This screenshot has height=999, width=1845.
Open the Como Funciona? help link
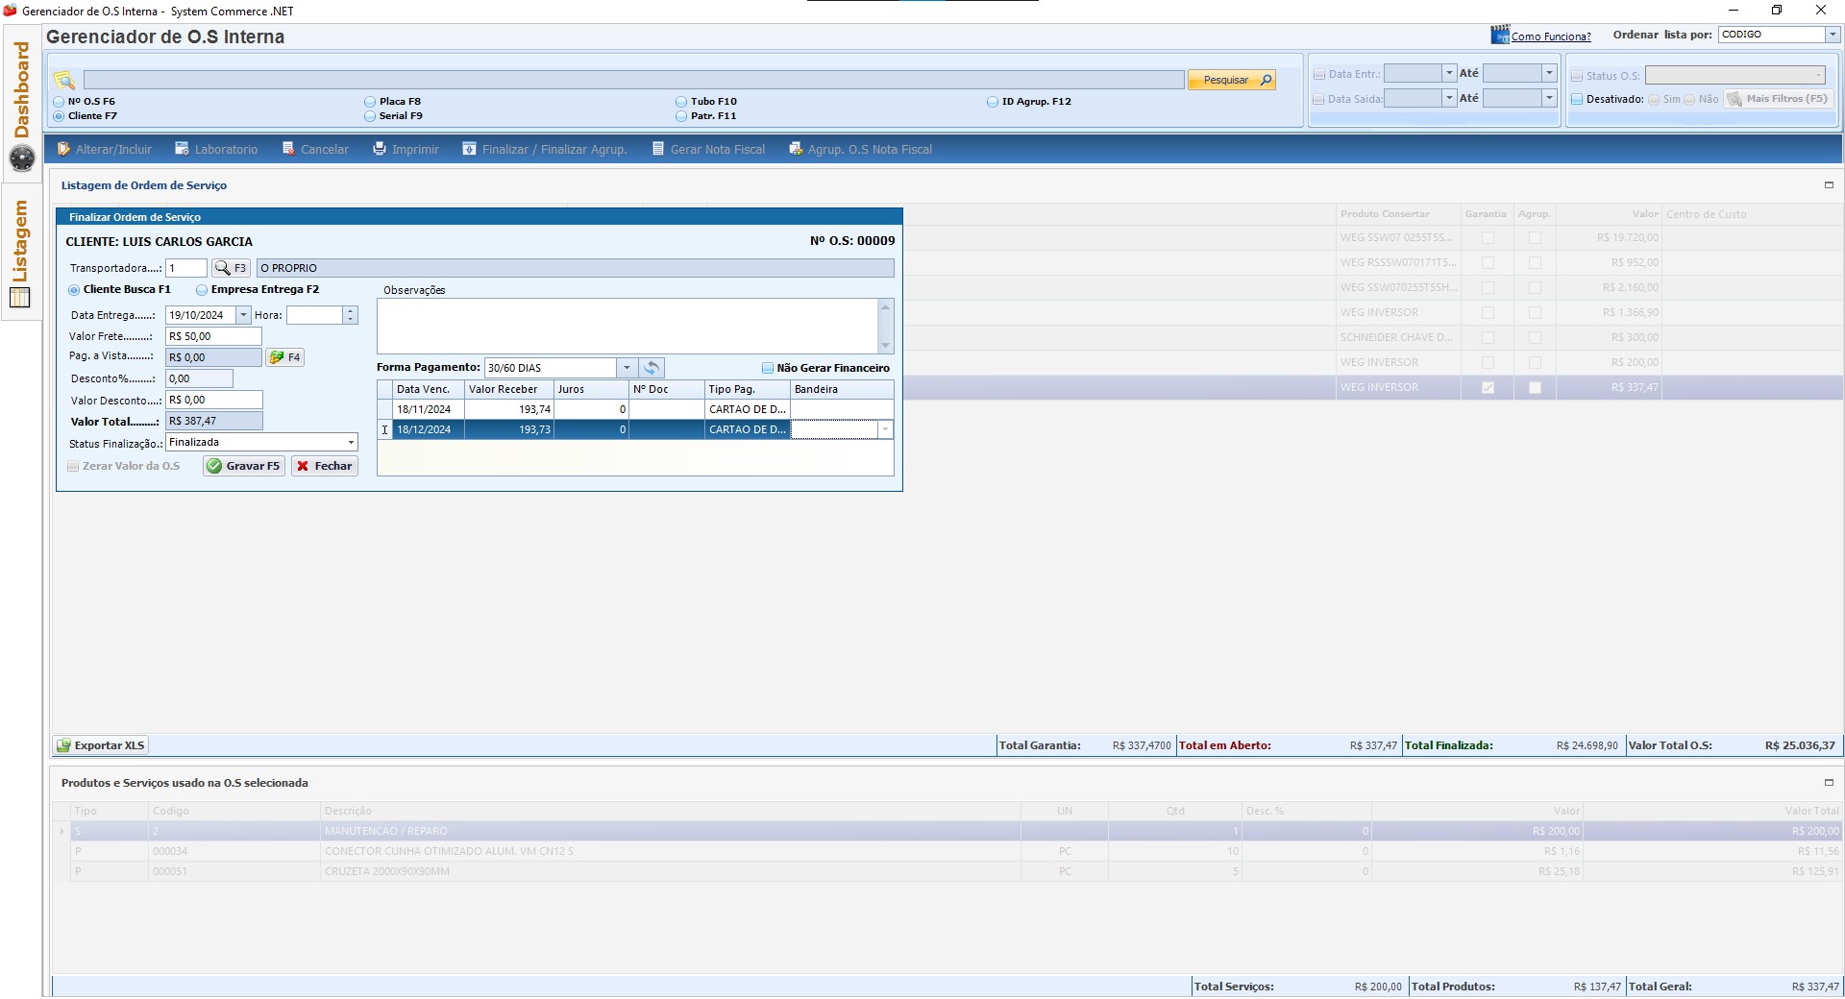tap(1550, 37)
